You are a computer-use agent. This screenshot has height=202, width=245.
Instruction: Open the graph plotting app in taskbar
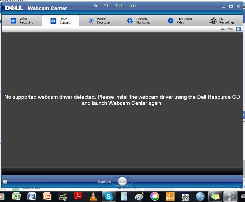click(x=185, y=197)
